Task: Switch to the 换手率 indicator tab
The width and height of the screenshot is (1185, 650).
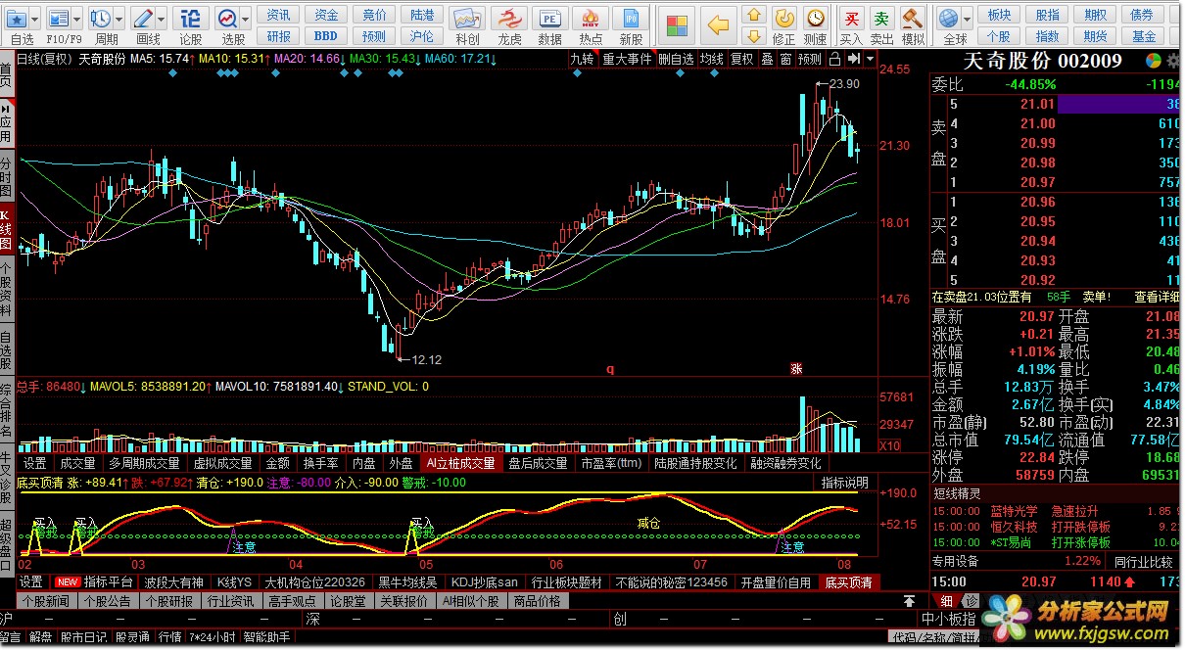Action: click(x=321, y=463)
